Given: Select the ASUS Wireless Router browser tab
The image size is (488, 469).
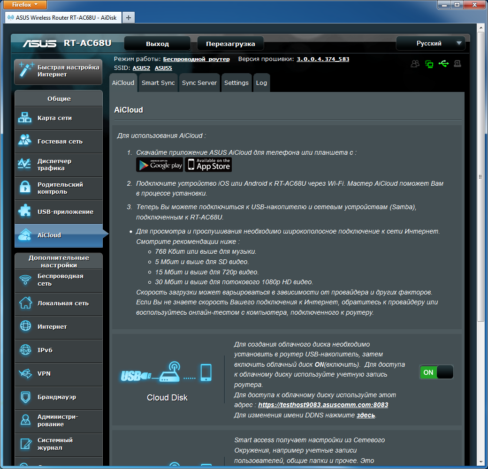Looking at the screenshot, I should 63,18.
